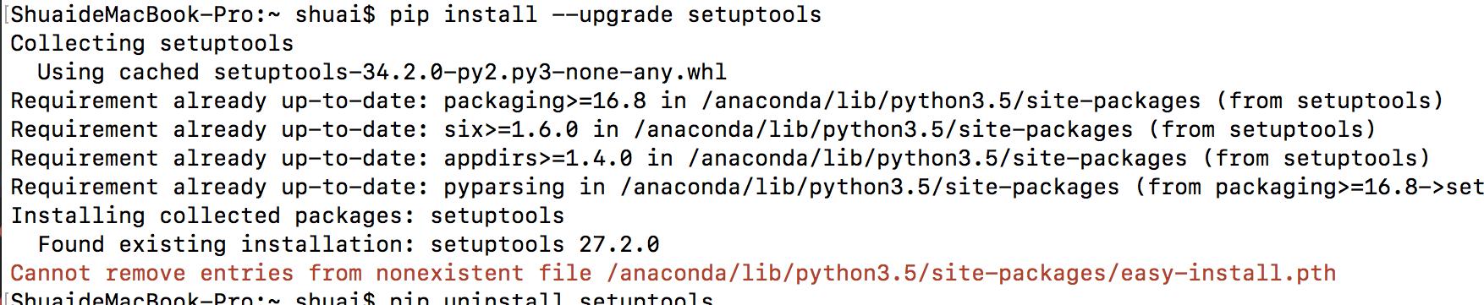
Task: Click the last shell prompt at bottom
Action: [x=193, y=298]
